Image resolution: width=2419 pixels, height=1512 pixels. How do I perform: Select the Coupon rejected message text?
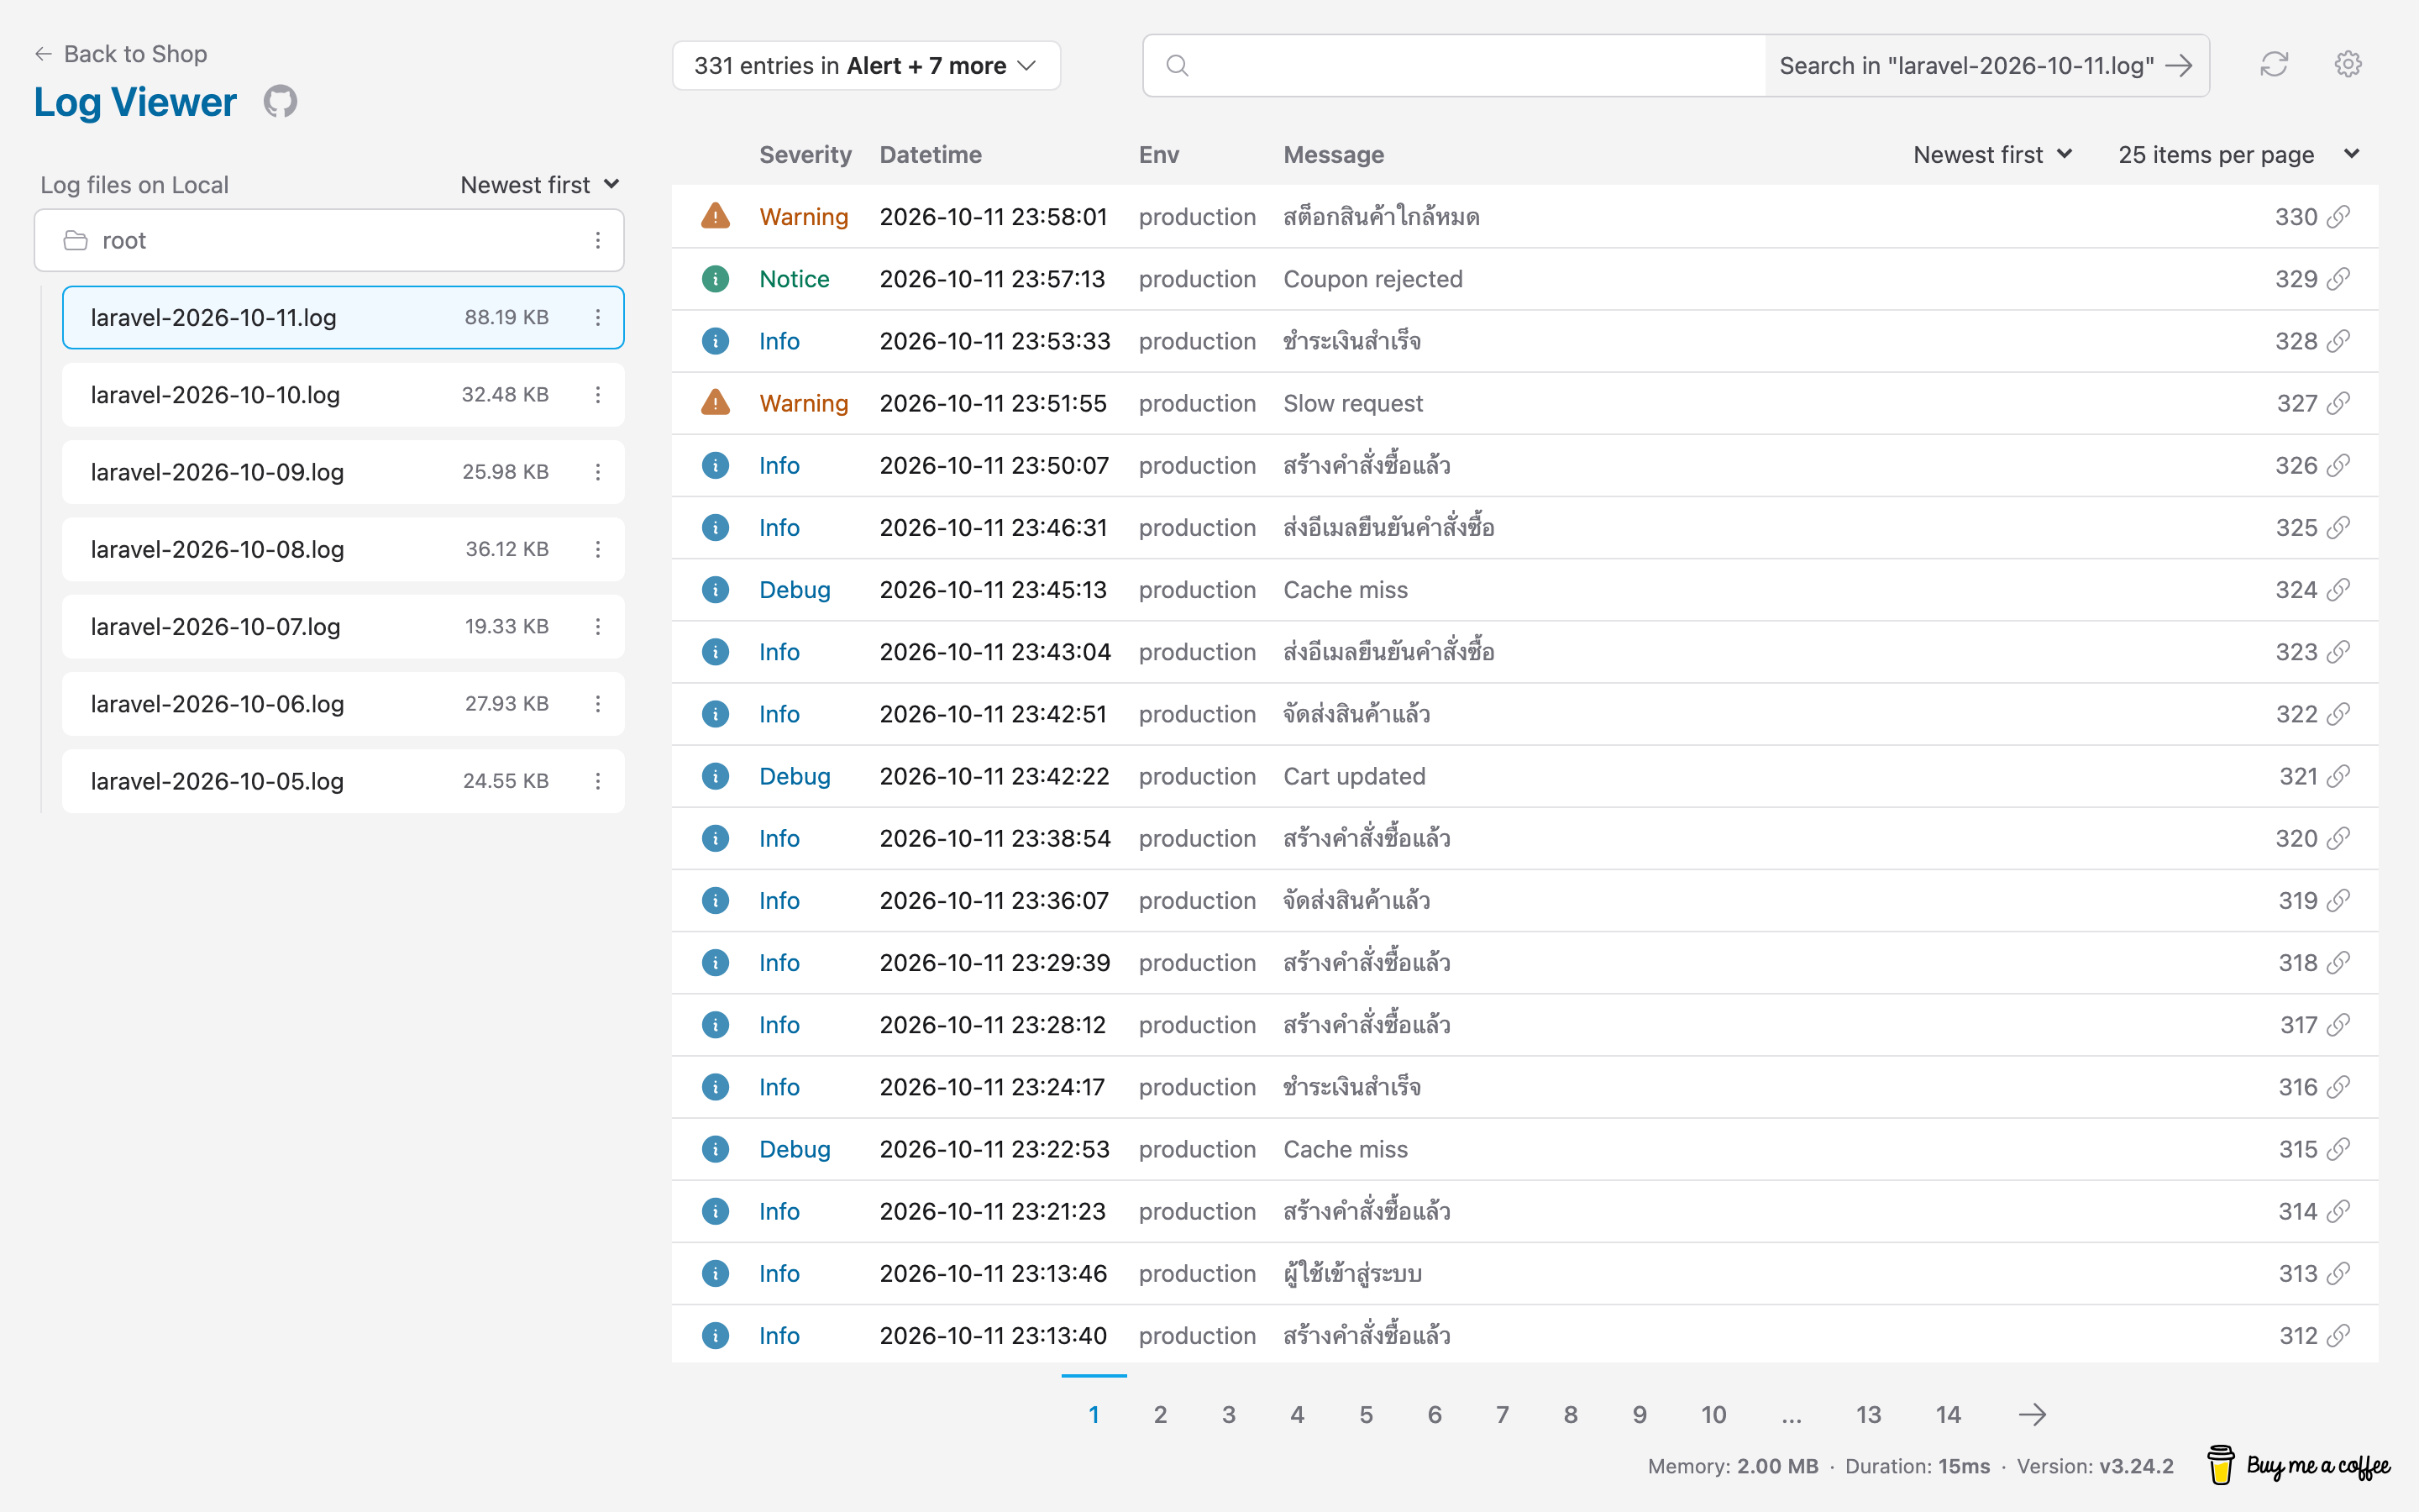1372,279
